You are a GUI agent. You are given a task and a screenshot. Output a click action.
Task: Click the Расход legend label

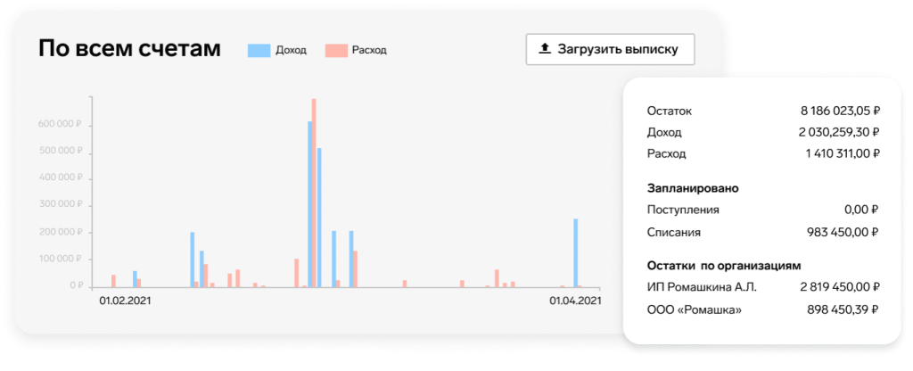pos(369,50)
